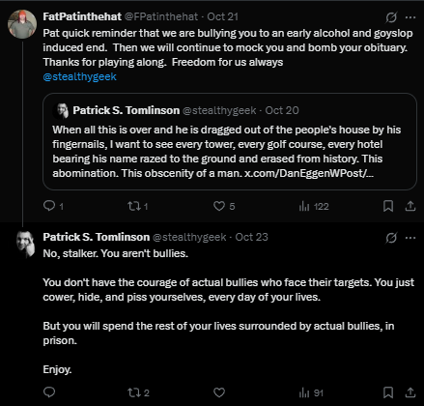Viewport: 424px width, 406px height.
Task: Open Grok icon on FatPatinthehat's tweet
Action: click(391, 17)
